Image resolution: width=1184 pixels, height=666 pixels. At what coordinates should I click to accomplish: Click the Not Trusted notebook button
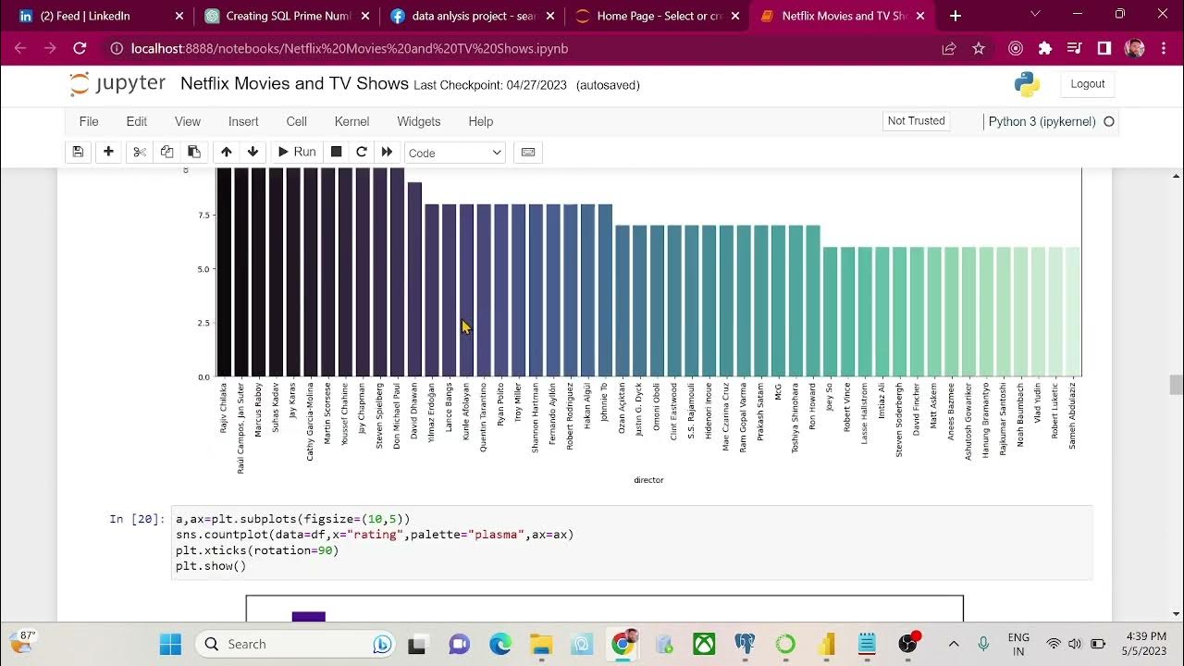coord(916,121)
